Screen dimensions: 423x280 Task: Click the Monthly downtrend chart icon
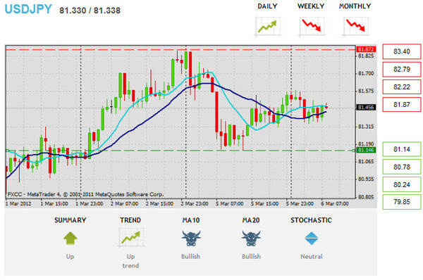pyautogui.click(x=355, y=27)
